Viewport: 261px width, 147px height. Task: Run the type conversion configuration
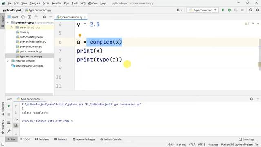223,10
